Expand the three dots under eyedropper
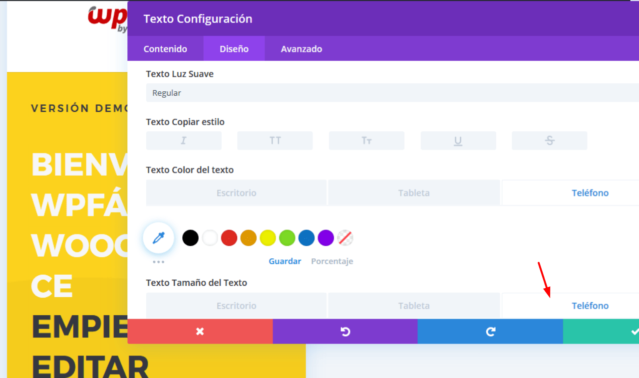639x378 pixels. (x=159, y=262)
